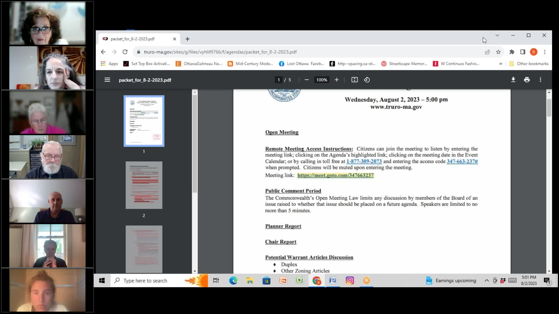Open Instagram from the taskbar
559x314 pixels.
(350, 281)
